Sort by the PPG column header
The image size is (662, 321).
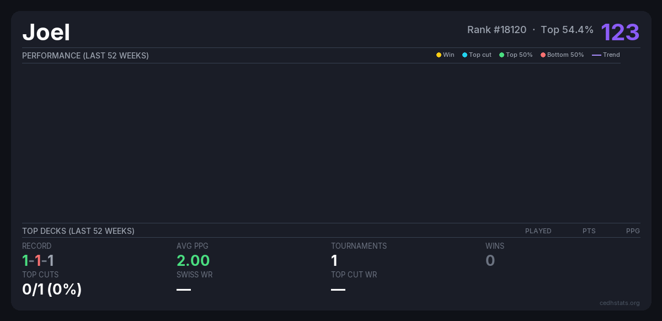click(x=633, y=231)
